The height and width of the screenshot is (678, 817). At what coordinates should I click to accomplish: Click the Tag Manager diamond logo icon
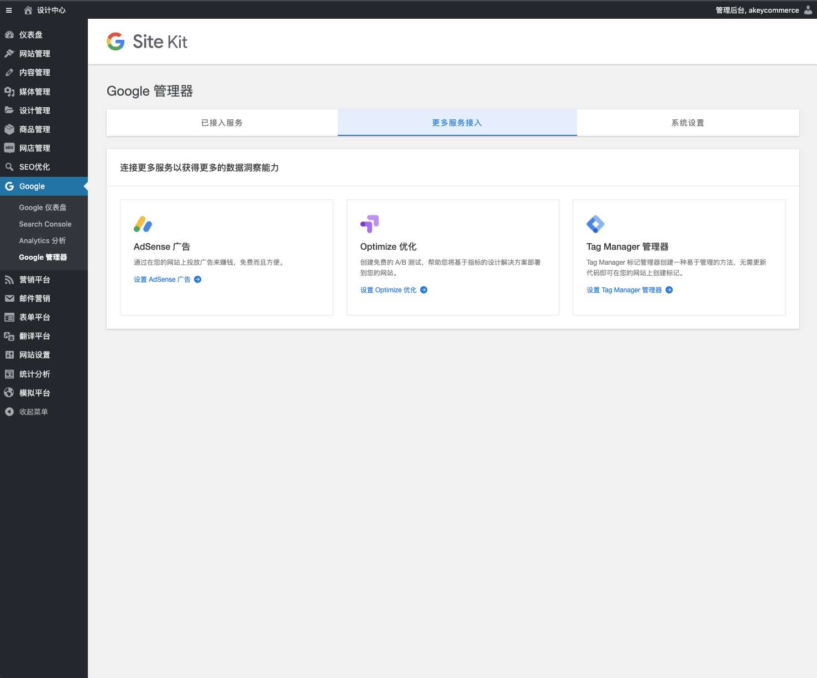click(596, 224)
